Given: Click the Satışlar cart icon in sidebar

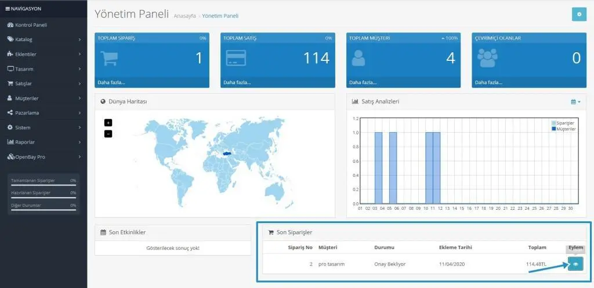Looking at the screenshot, I should pos(10,83).
